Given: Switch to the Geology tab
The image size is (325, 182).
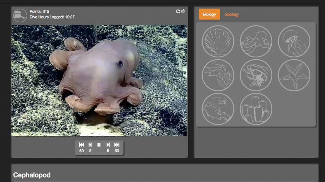Looking at the screenshot, I should 232,15.
